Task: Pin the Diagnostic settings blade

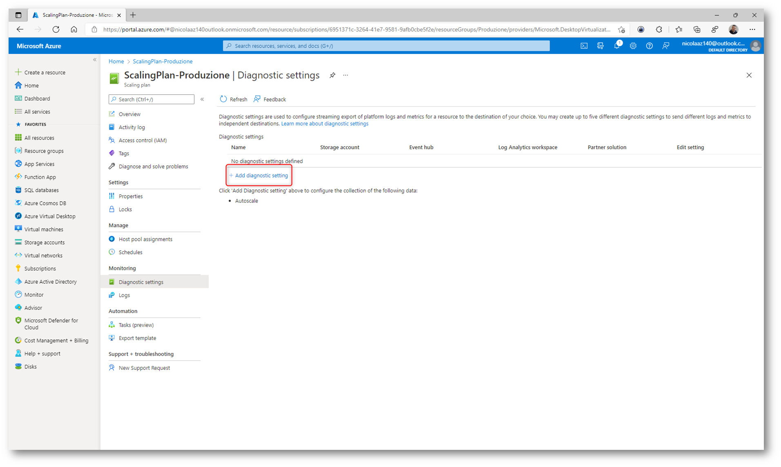Action: [332, 75]
